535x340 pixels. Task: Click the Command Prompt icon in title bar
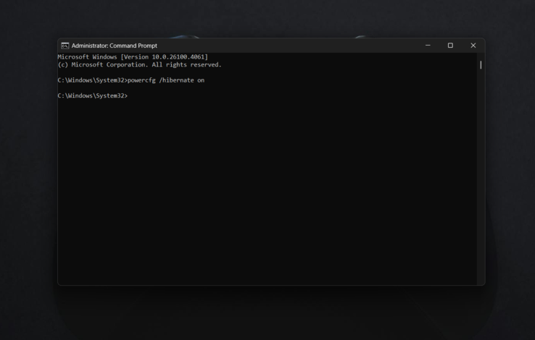[x=65, y=46]
